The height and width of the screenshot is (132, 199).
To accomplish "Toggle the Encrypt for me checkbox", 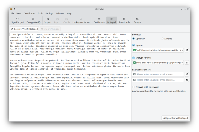I will 134,58.
